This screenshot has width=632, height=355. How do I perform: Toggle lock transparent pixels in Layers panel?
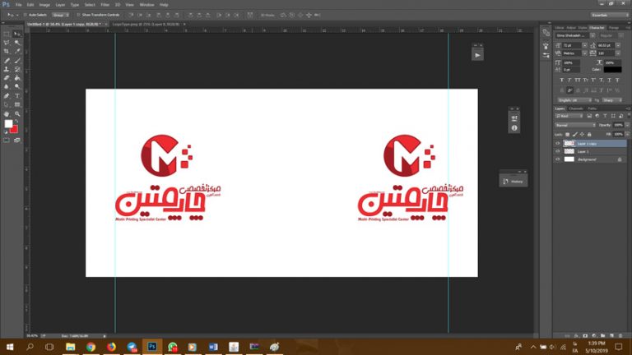pyautogui.click(x=568, y=135)
